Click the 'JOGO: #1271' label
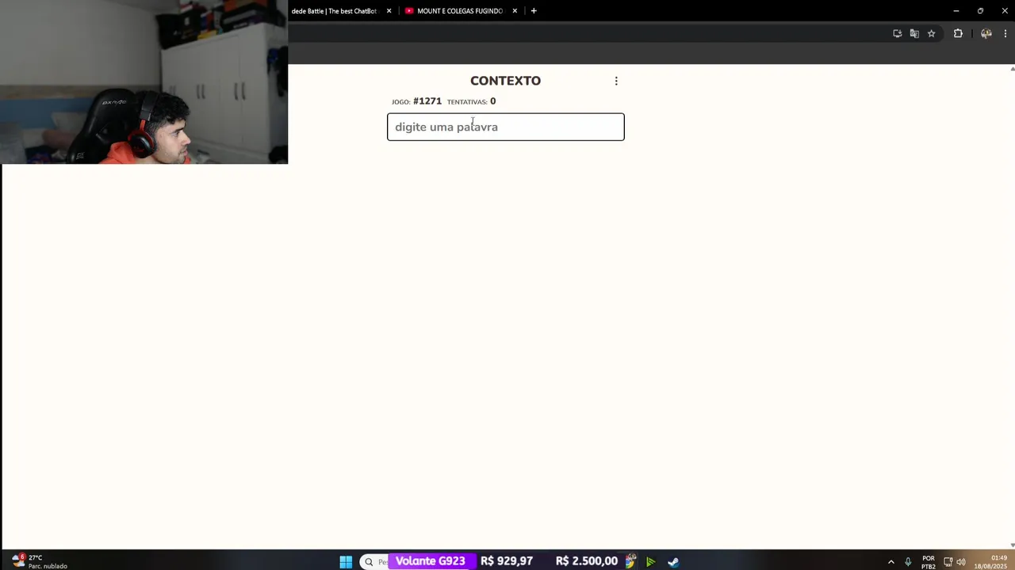The width and height of the screenshot is (1015, 570). coord(416,101)
